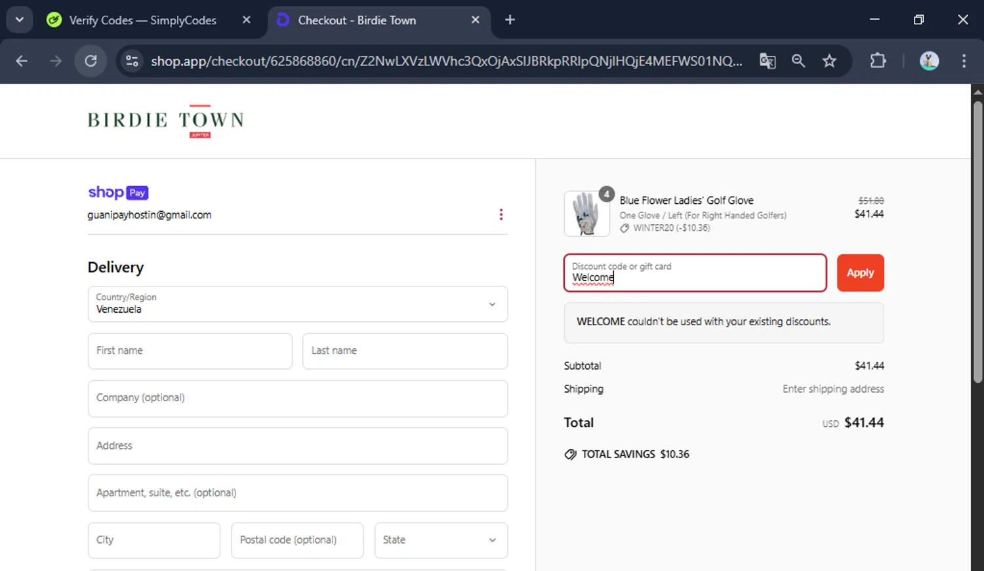Go back to previous page

pos(22,61)
